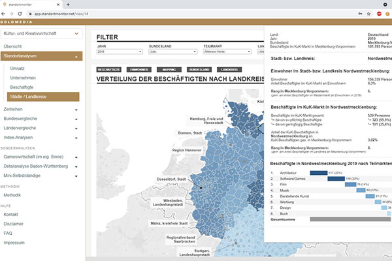Click the key icon for saved passwords
The height and width of the screenshot is (261, 392).
(x=360, y=14)
